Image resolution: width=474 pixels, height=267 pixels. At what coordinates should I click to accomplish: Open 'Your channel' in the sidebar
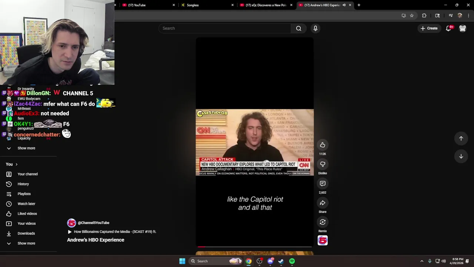[x=27, y=174]
